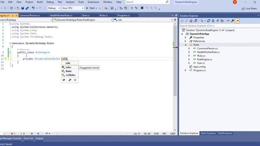Select 'GetRules' in IntelliSense list
The height and width of the screenshot is (146, 260).
pyautogui.click(x=70, y=75)
